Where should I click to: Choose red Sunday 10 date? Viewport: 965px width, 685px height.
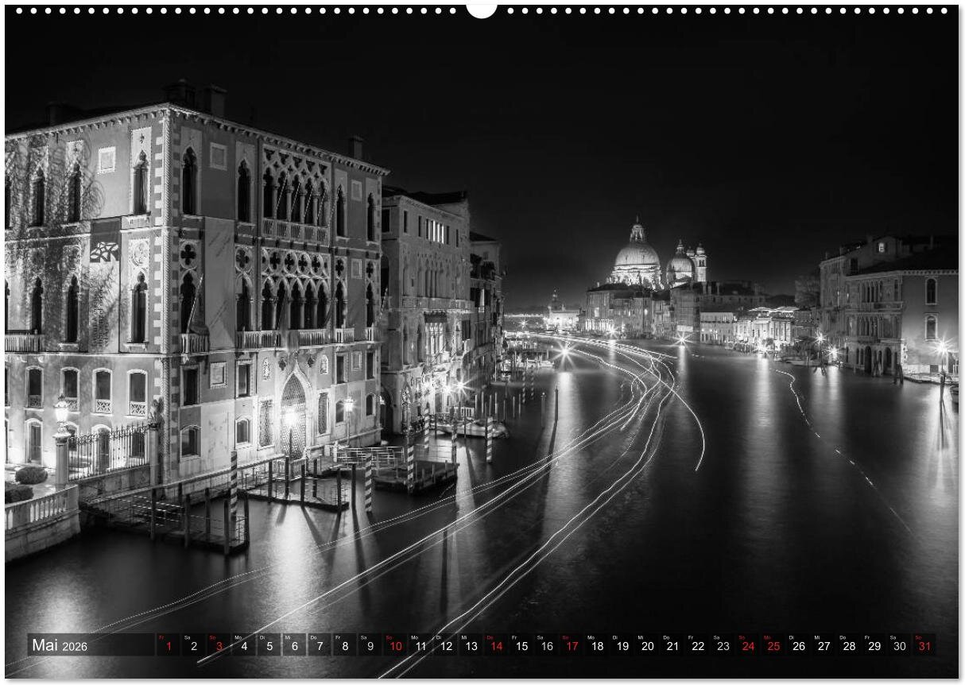(395, 645)
